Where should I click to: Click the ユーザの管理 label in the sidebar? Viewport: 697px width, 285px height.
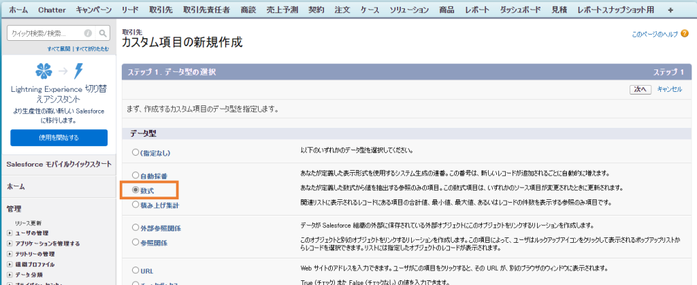32,233
